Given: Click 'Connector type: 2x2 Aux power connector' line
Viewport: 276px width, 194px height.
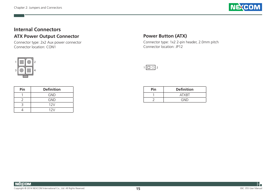Looking at the screenshot, I should 48,42.
